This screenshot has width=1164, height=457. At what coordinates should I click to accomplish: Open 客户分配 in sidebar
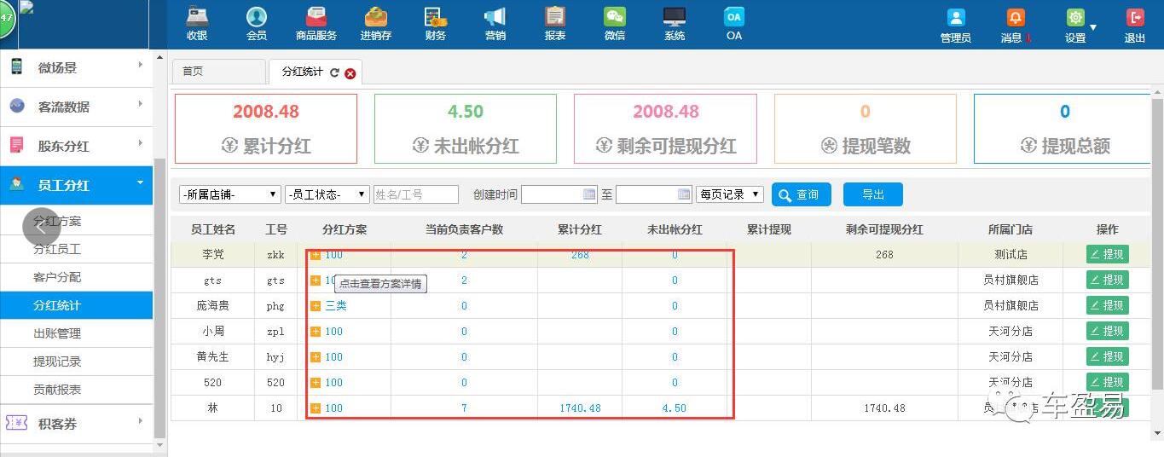point(57,277)
